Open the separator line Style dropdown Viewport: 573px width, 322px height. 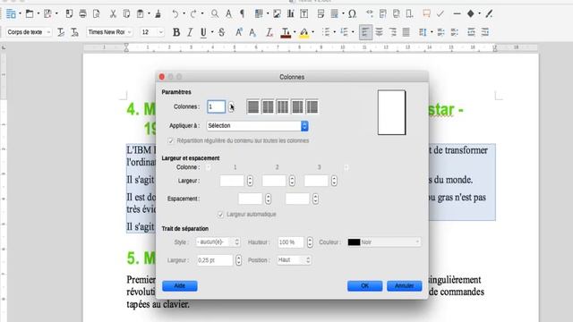[x=218, y=242]
